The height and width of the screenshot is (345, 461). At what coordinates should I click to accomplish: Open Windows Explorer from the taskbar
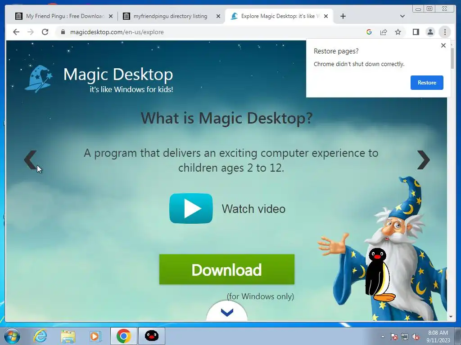pos(68,336)
